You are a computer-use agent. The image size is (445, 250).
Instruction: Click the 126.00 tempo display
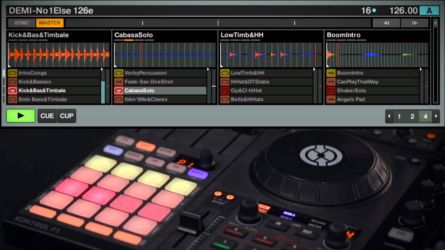tap(403, 10)
